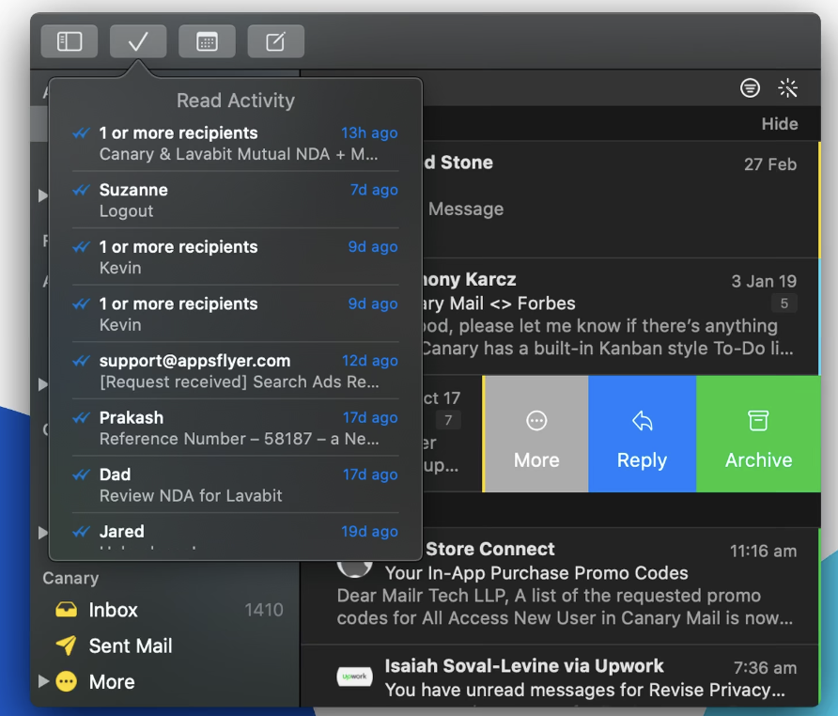The height and width of the screenshot is (716, 838).
Task: Click the 13h ago timestamp
Action: coord(369,132)
